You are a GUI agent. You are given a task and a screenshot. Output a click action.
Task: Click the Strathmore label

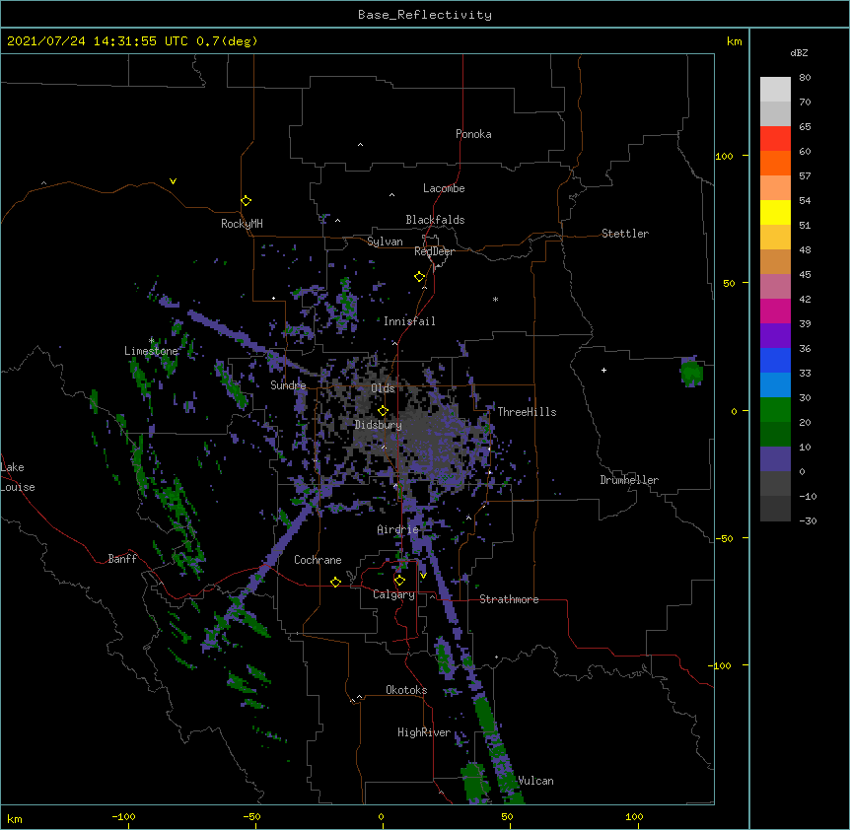pyautogui.click(x=509, y=599)
